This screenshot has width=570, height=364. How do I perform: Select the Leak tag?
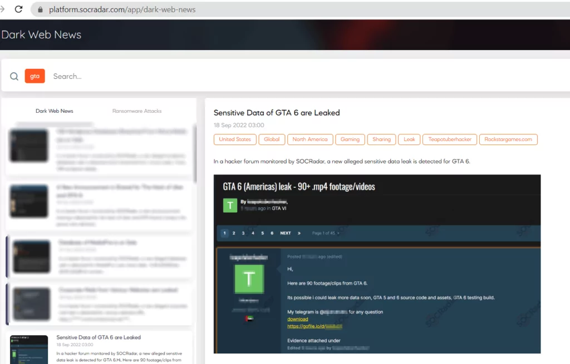coord(409,139)
